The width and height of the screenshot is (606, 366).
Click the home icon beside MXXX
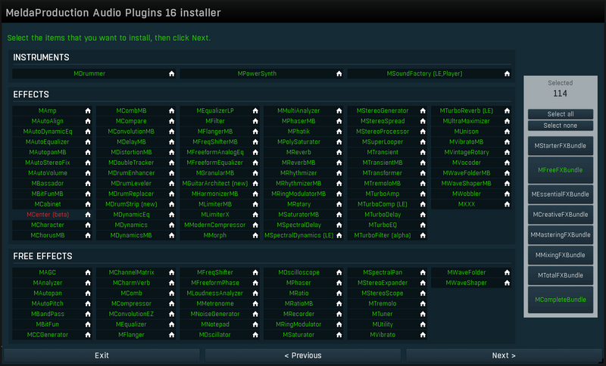tap(507, 204)
